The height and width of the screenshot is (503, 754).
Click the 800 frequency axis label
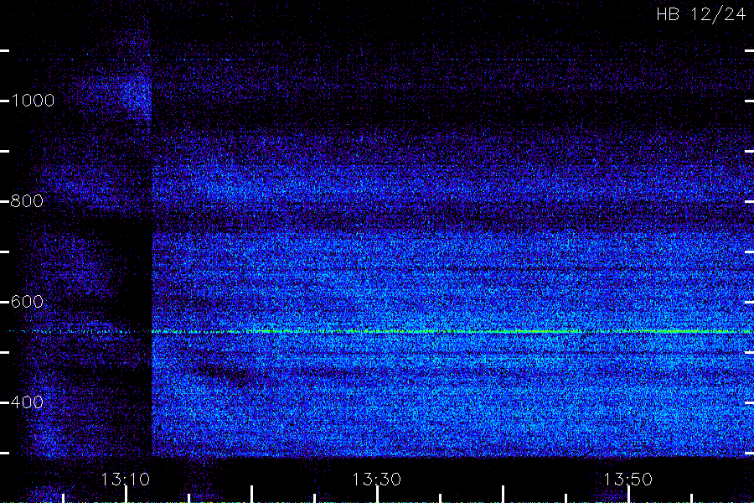click(27, 201)
